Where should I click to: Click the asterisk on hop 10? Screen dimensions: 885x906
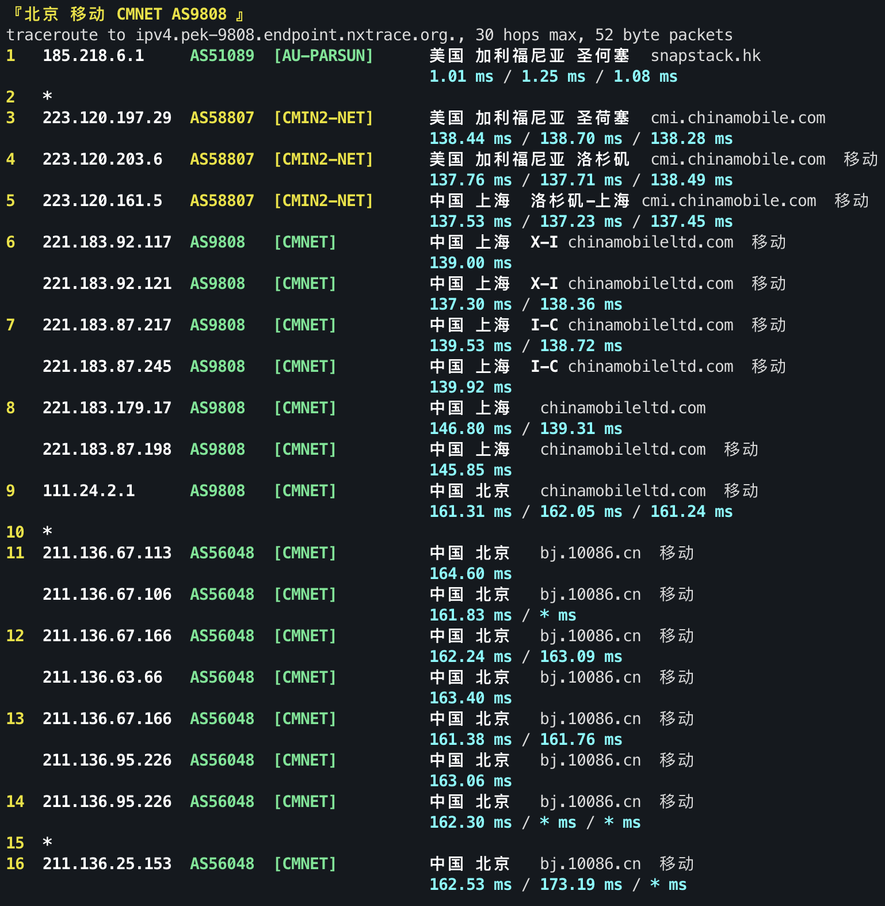tap(47, 531)
